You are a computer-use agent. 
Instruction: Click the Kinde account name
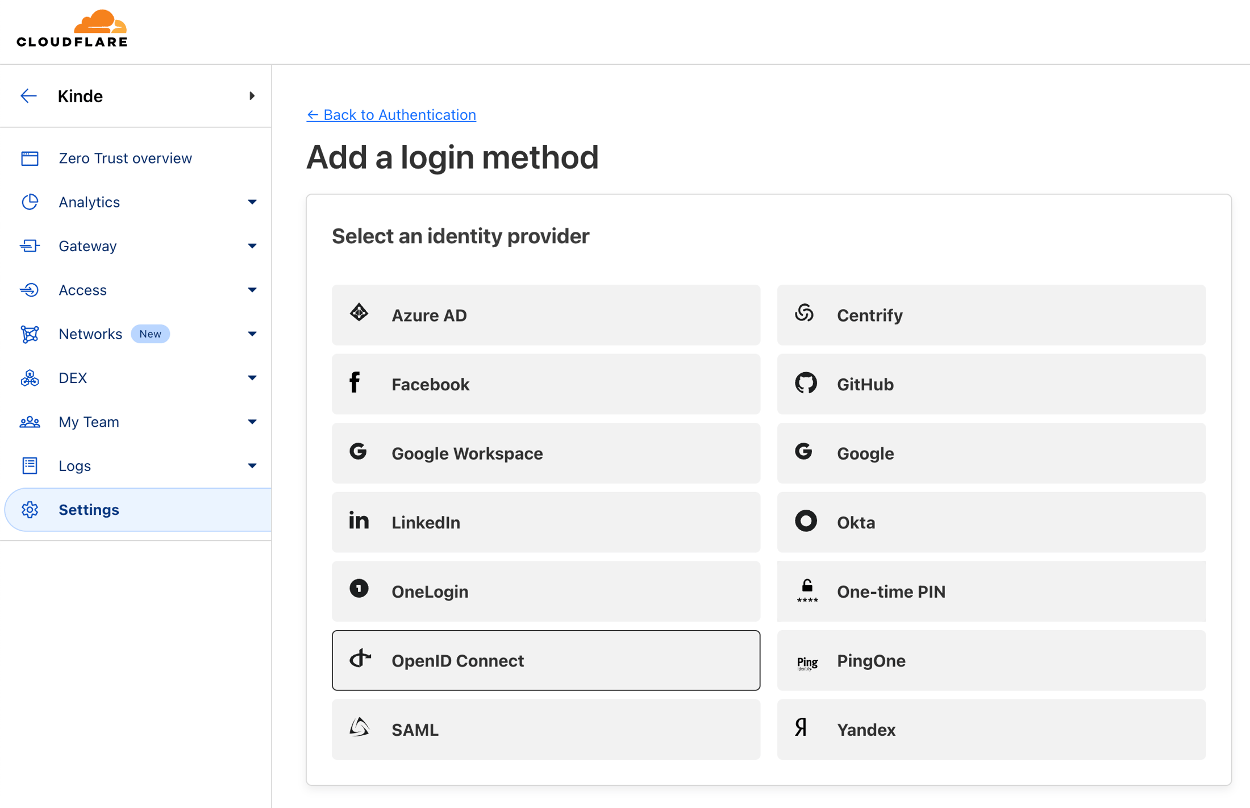coord(80,96)
